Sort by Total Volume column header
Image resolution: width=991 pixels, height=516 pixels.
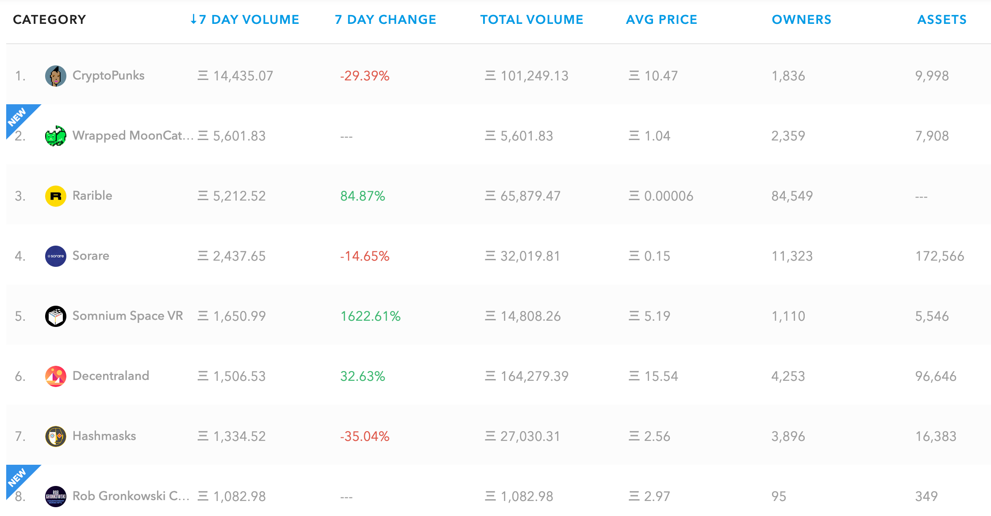(532, 19)
